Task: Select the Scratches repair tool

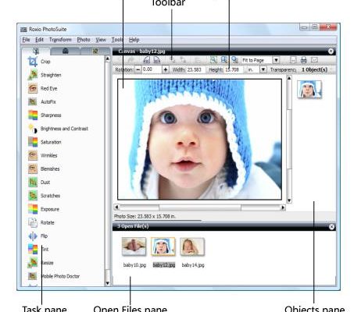Action: coord(44,196)
